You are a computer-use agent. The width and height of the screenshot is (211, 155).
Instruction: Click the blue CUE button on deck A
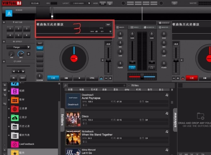pos(53,78)
